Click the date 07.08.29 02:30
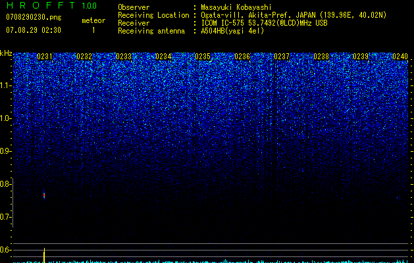Image resolution: width=414 pixels, height=263 pixels. pyautogui.click(x=34, y=30)
